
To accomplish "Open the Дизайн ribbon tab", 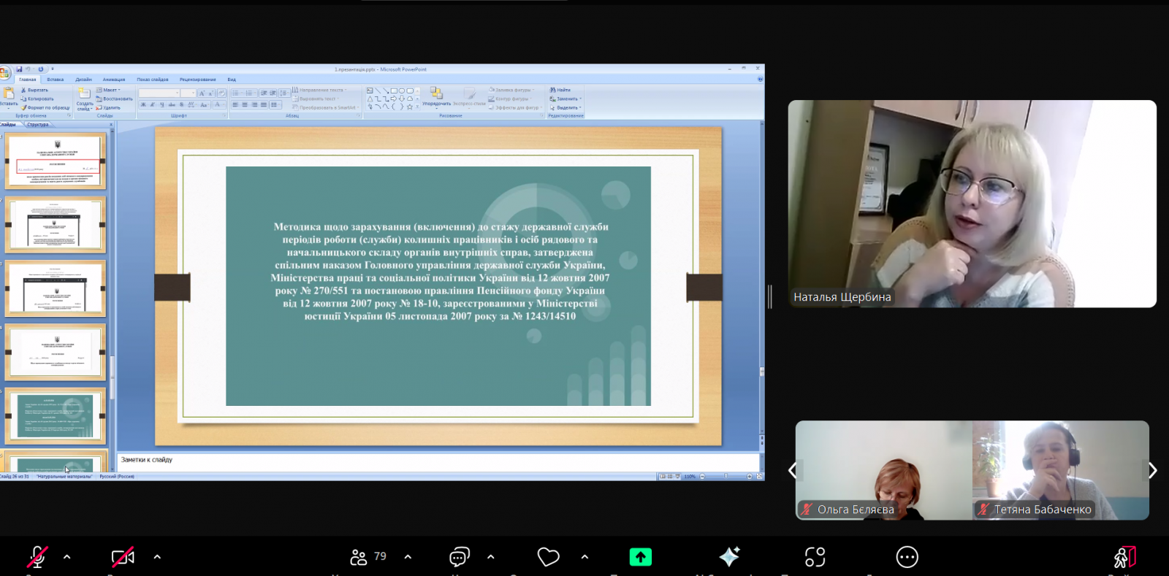I will (x=83, y=80).
